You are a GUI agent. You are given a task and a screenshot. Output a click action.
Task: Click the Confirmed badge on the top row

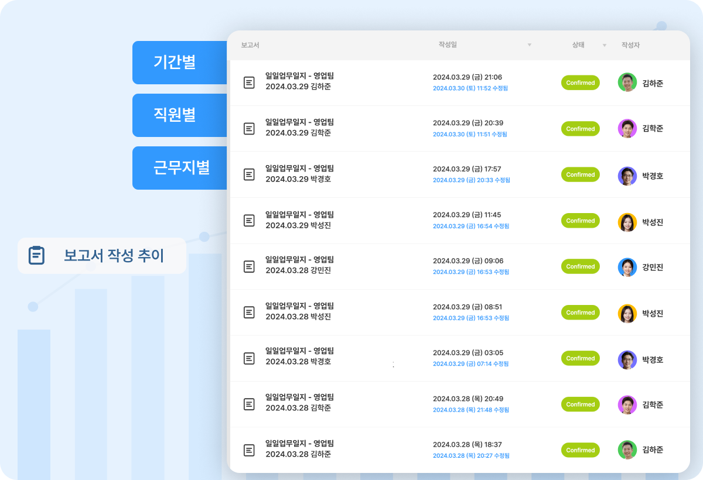[x=580, y=83]
